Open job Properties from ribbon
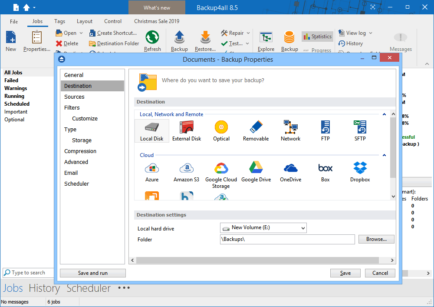Image resolution: width=434 pixels, height=307 pixels. 37,41
